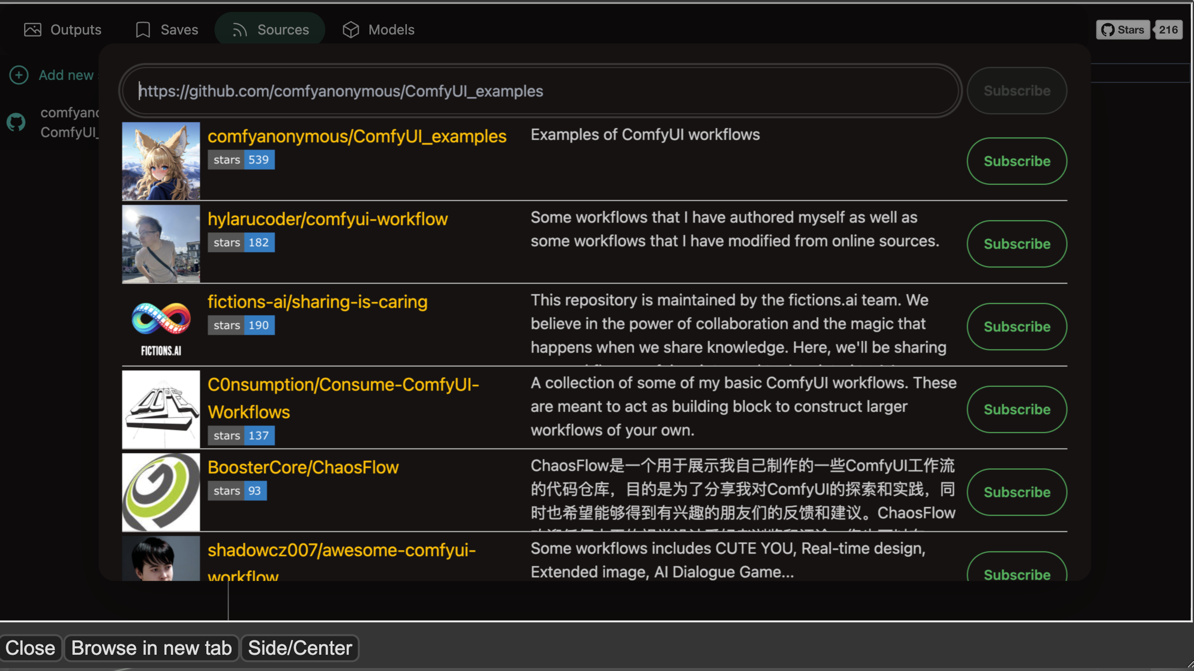Click the Saves bookmark icon
This screenshot has width=1194, height=671.
tap(143, 30)
